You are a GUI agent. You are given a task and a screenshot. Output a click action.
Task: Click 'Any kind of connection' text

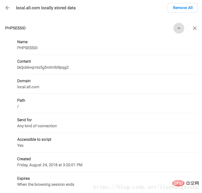point(37,126)
